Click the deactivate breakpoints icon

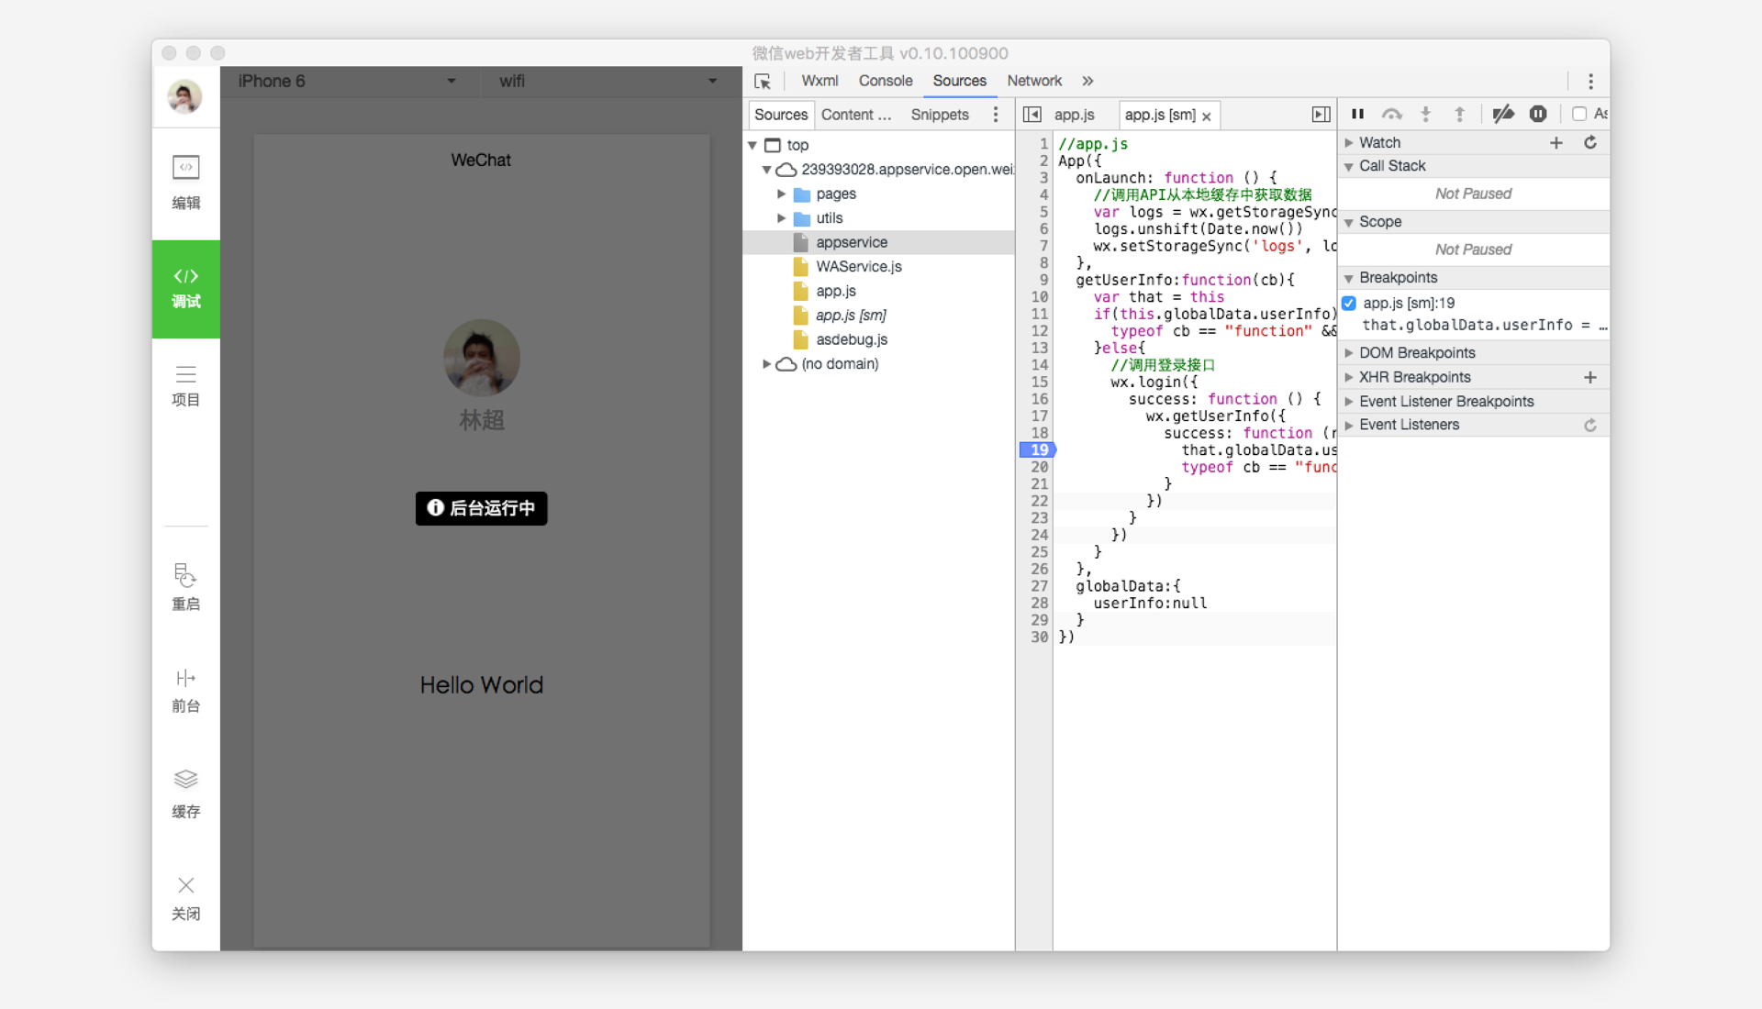(1502, 114)
